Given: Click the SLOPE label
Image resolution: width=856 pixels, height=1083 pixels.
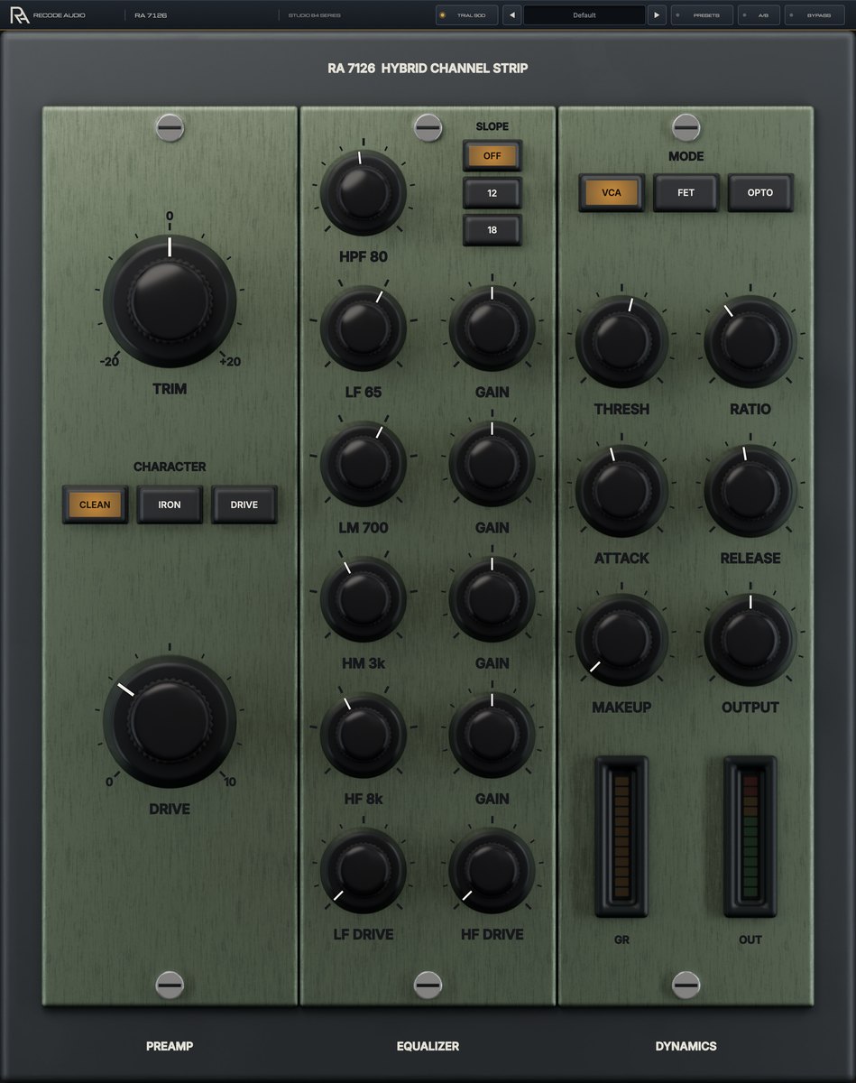Looking at the screenshot, I should click(492, 126).
